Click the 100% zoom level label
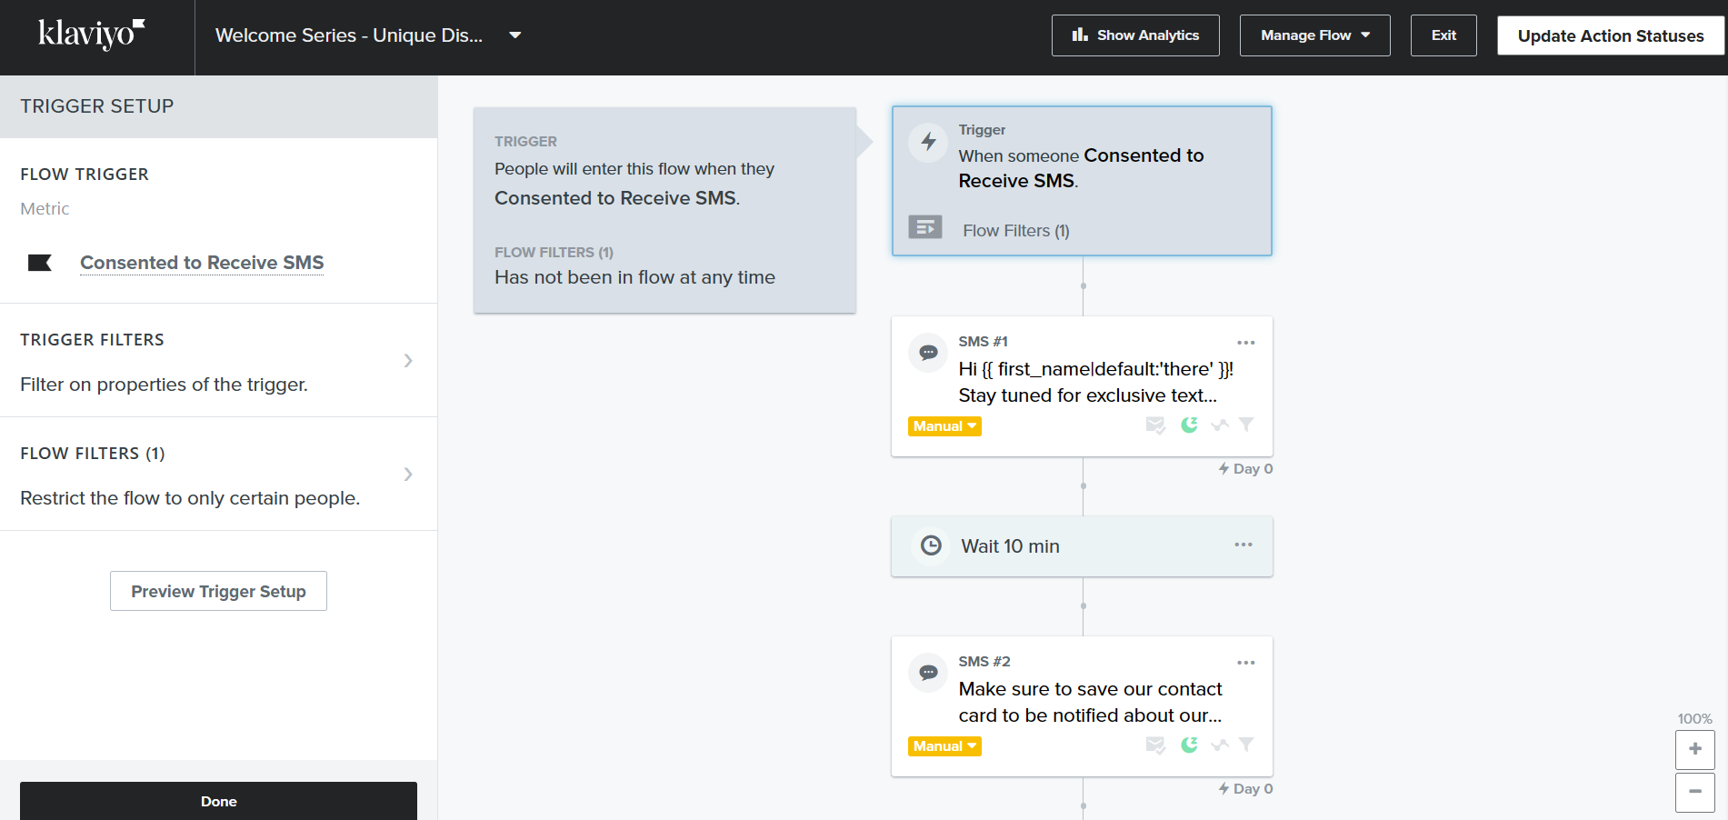The image size is (1728, 820). point(1694,719)
